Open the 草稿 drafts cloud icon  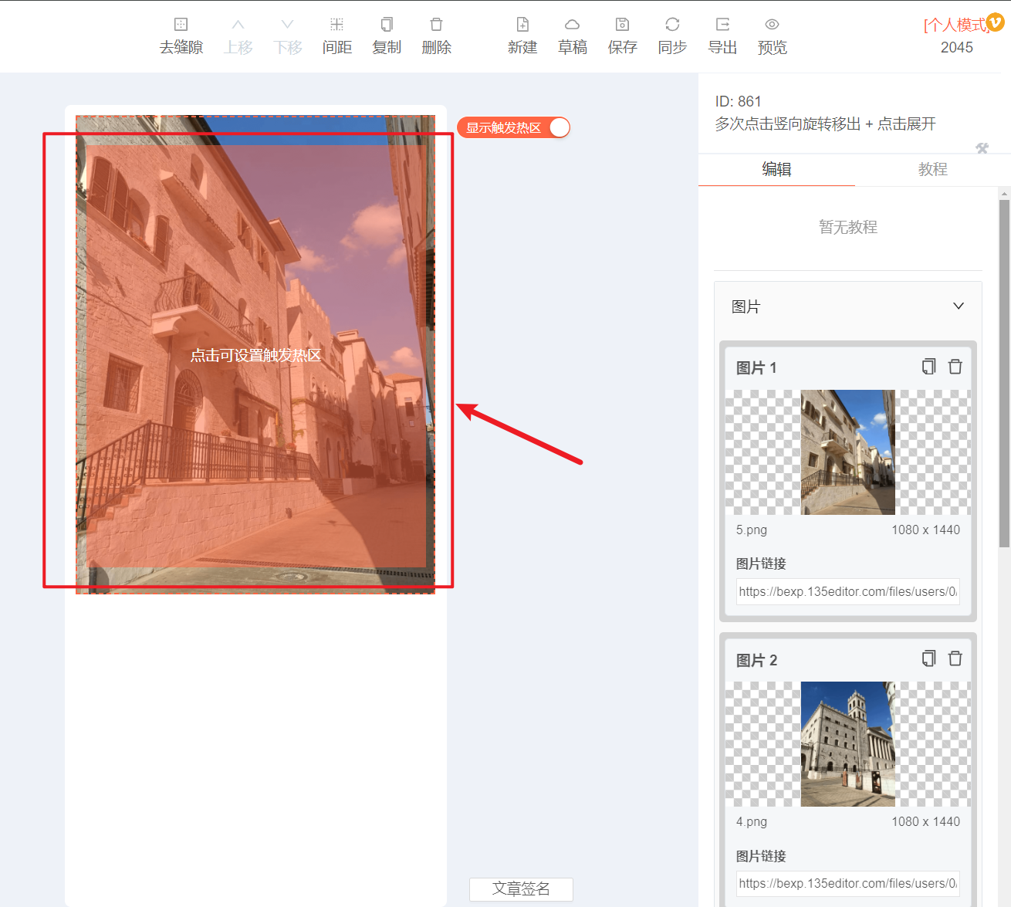tap(572, 25)
